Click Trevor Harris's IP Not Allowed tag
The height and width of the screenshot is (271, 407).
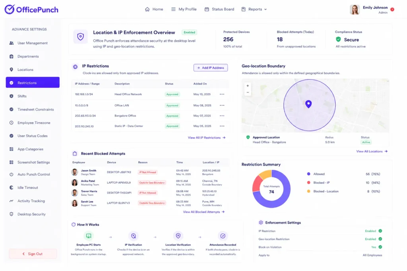[147, 193]
